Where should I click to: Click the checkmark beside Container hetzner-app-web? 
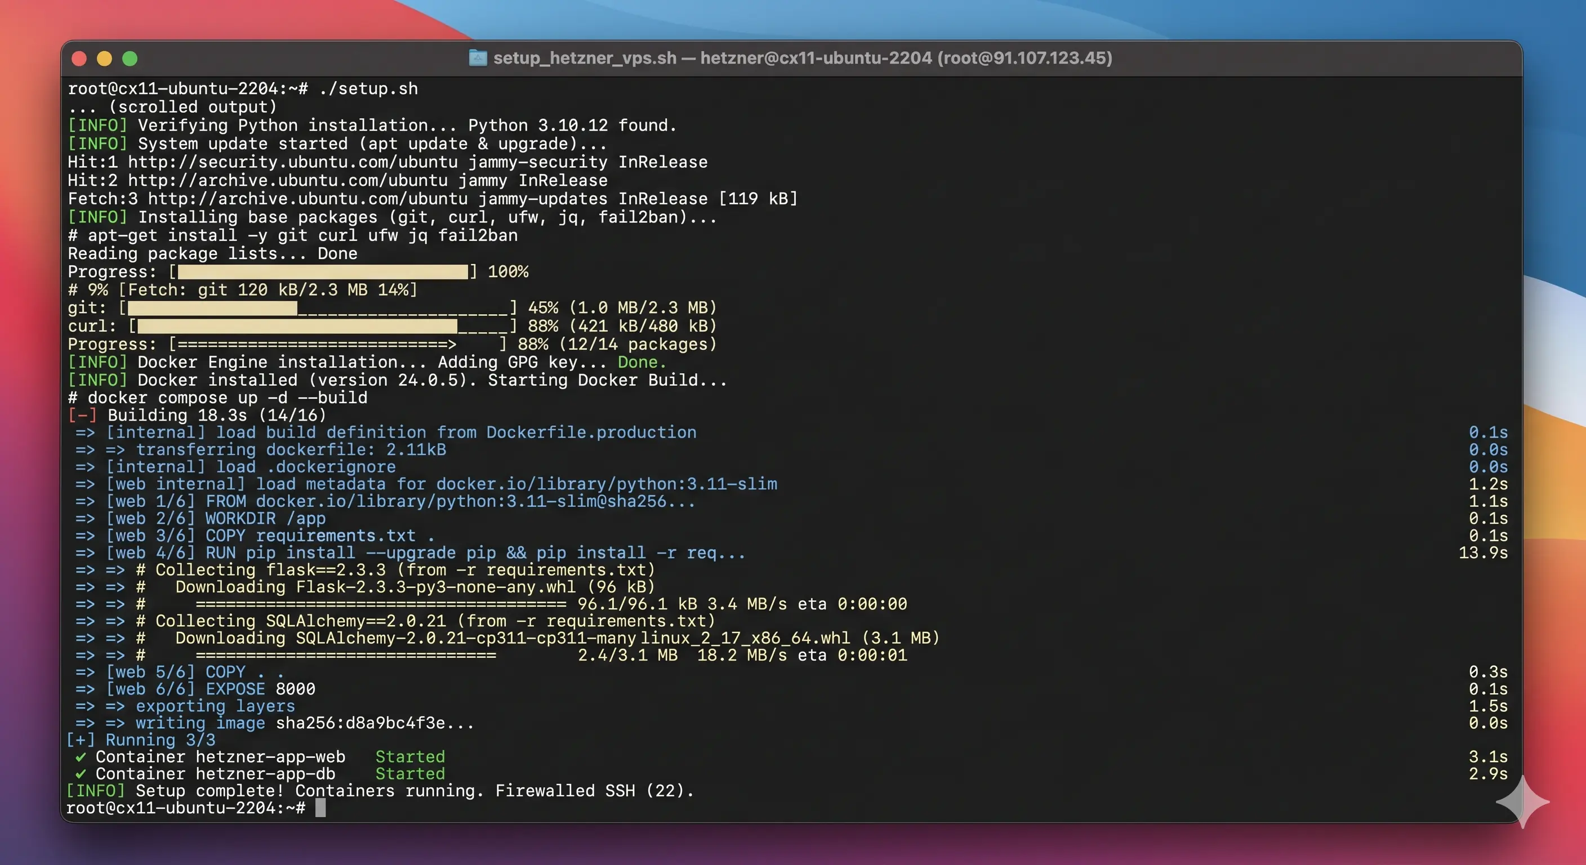tap(80, 757)
